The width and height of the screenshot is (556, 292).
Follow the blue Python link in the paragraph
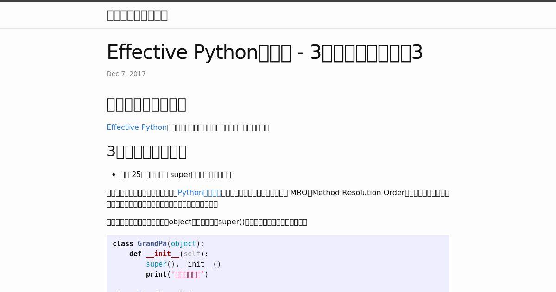(199, 193)
